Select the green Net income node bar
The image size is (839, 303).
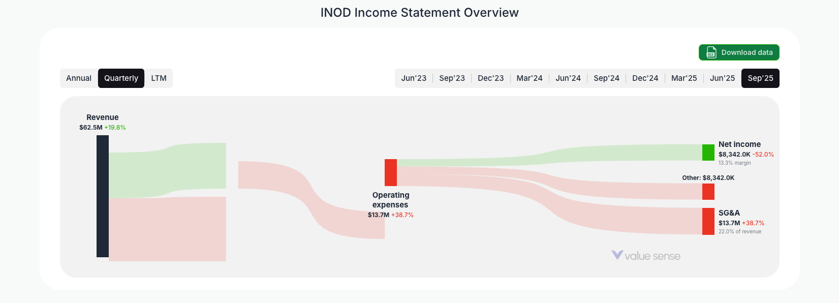point(708,152)
